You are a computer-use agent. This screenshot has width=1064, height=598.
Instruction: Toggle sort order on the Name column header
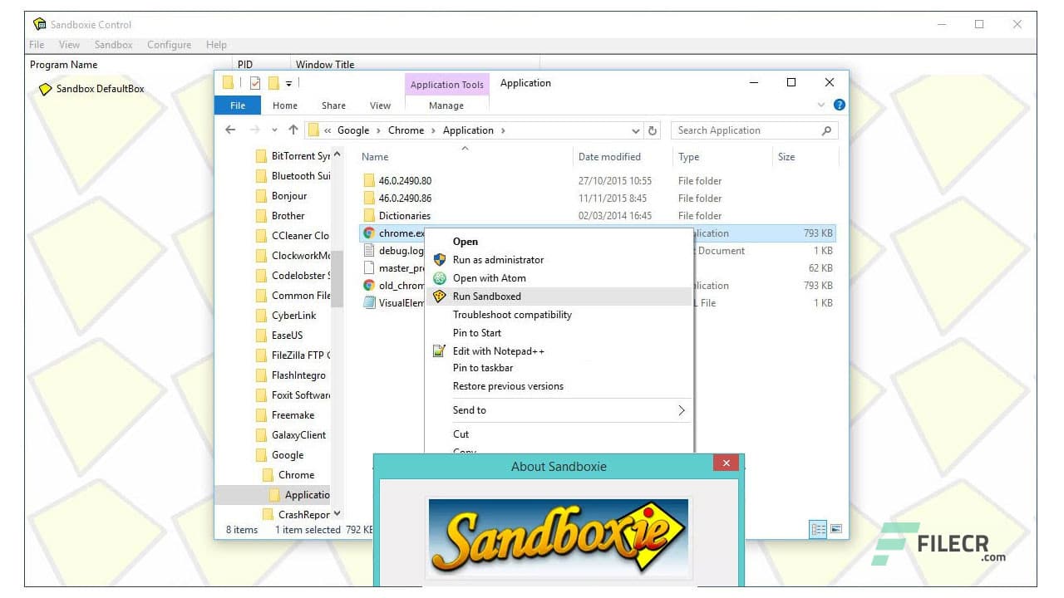pos(375,156)
